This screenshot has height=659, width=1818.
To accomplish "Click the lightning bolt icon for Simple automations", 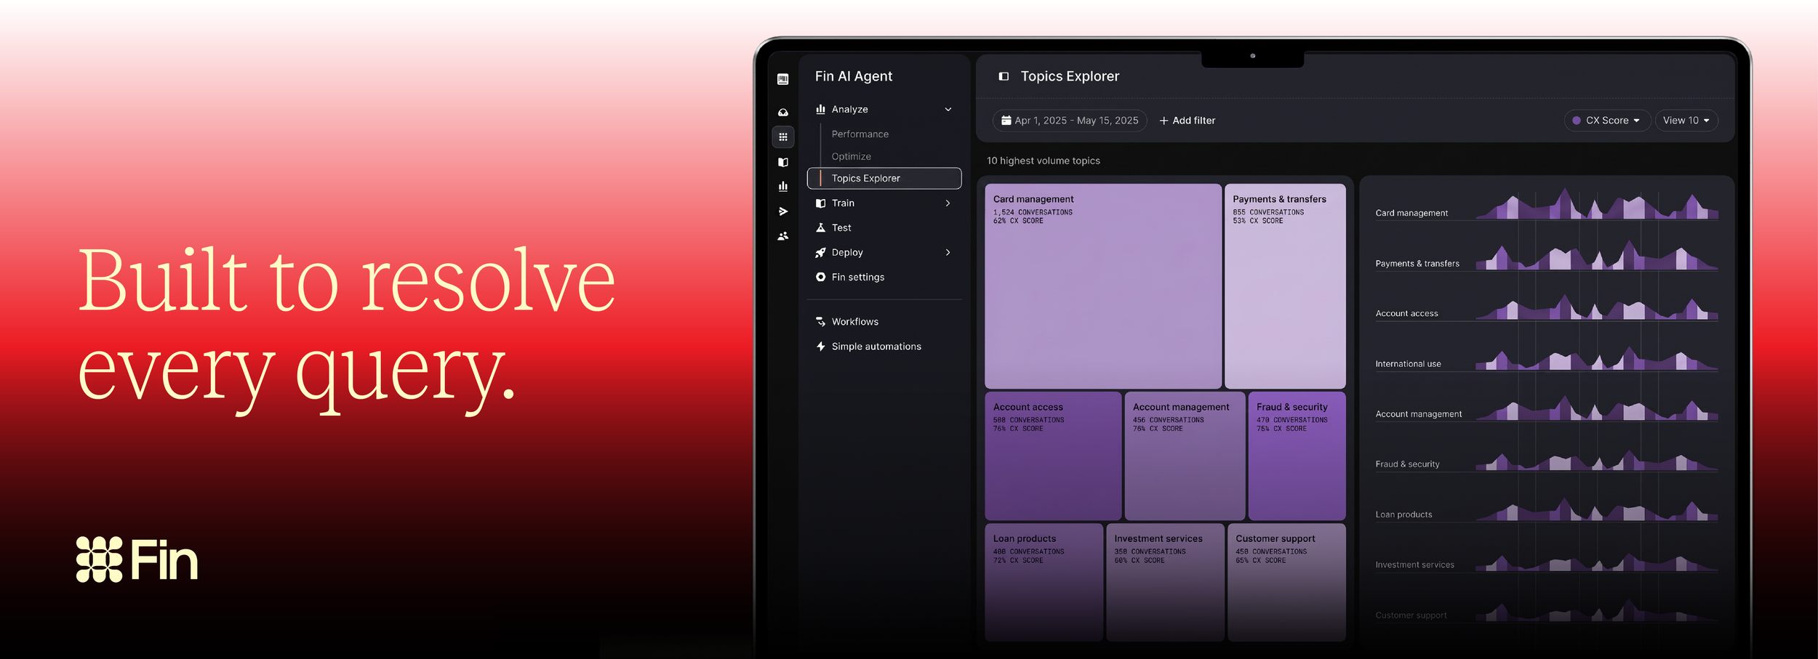I will click(x=820, y=347).
